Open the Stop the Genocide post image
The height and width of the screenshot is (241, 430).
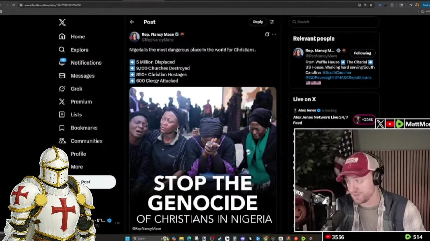[203, 160]
